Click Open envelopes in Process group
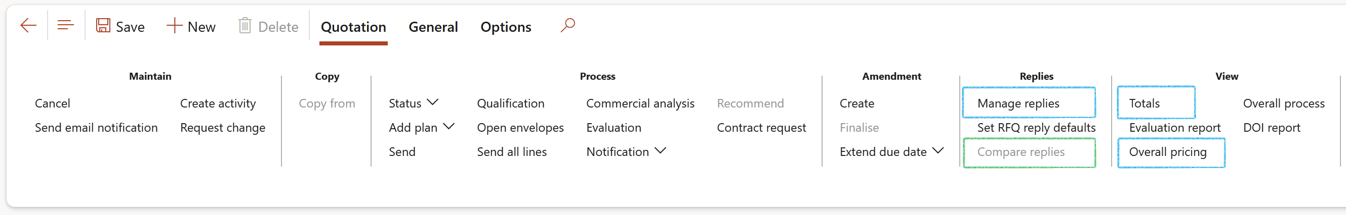The height and width of the screenshot is (215, 1346). (x=520, y=128)
